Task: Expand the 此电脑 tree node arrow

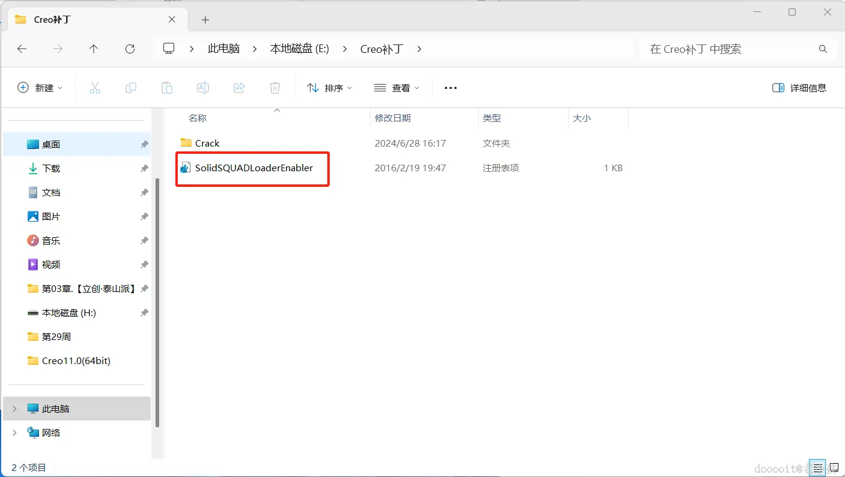Action: point(15,409)
